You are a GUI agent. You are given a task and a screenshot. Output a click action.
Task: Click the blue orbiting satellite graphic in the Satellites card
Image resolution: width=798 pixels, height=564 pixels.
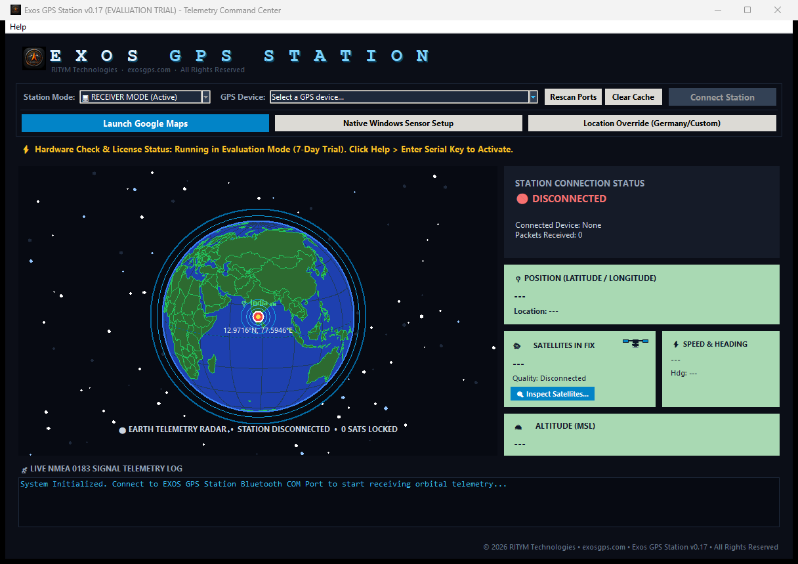(635, 342)
